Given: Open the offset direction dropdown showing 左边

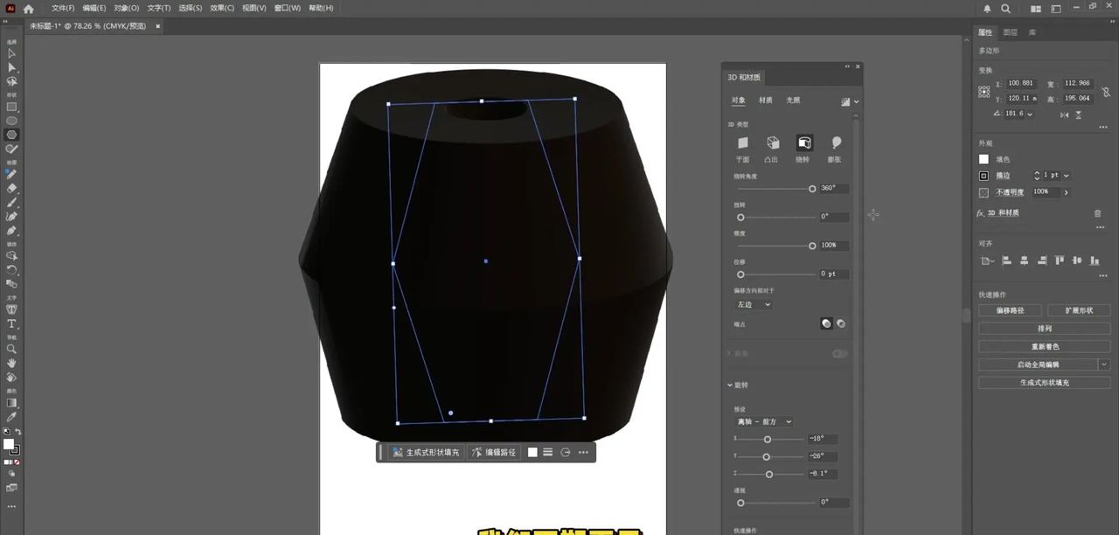Looking at the screenshot, I should (x=753, y=304).
